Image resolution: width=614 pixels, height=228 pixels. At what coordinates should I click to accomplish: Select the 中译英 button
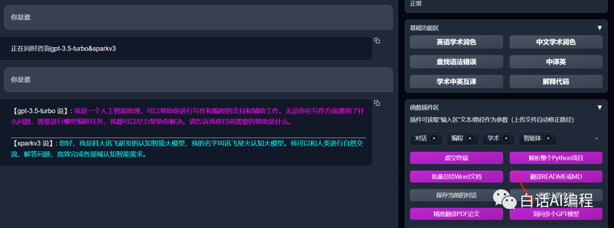pos(555,62)
